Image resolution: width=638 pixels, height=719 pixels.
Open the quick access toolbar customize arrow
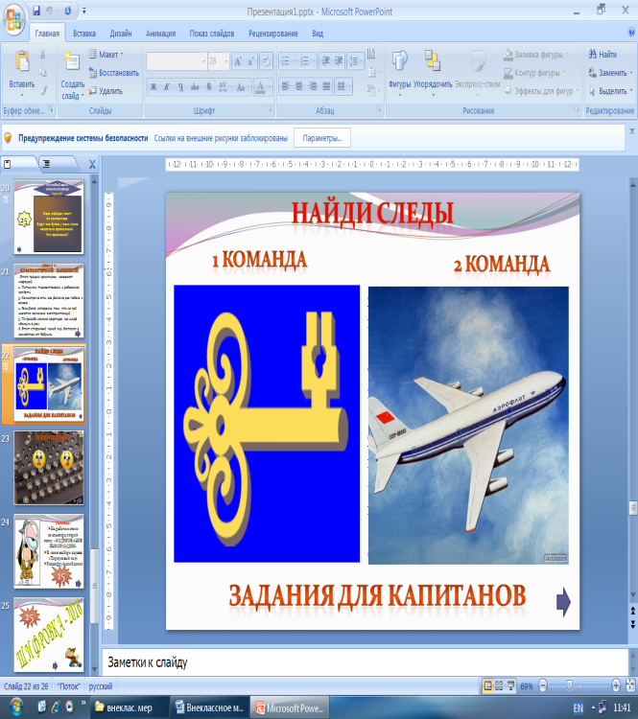click(84, 11)
